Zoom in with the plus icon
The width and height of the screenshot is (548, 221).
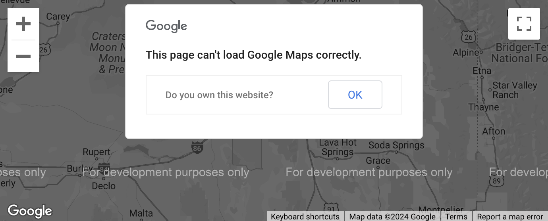[23, 24]
